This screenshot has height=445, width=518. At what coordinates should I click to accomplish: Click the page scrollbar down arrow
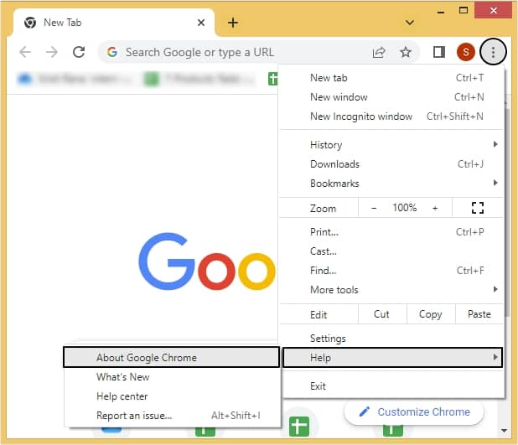[x=504, y=431]
